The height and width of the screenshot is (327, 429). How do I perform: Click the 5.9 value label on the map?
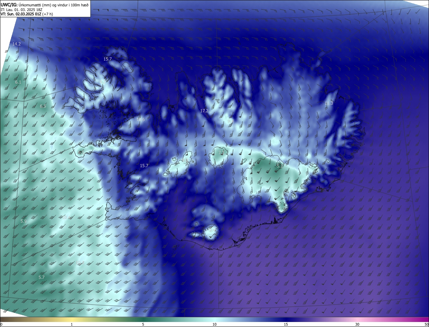(x=23, y=221)
